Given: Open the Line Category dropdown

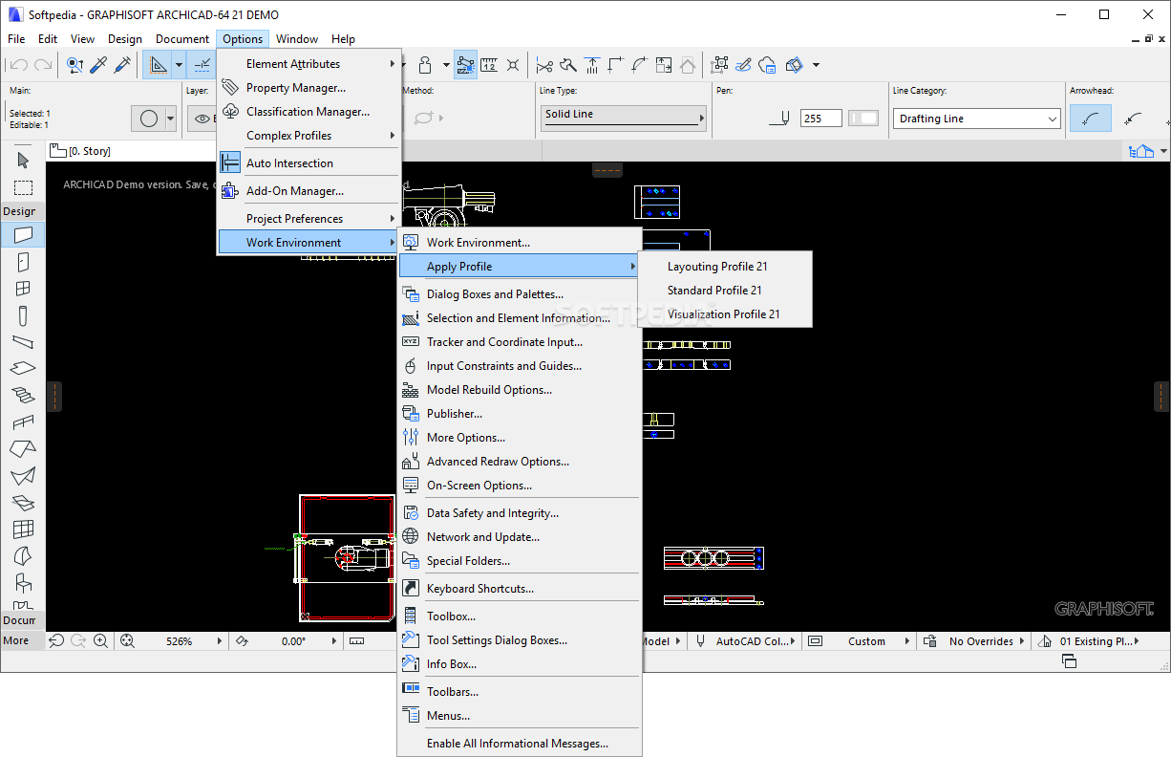Looking at the screenshot, I should [x=977, y=119].
